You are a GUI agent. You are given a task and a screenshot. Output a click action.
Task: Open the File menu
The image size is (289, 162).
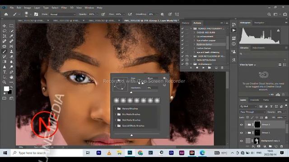pos(12,8)
